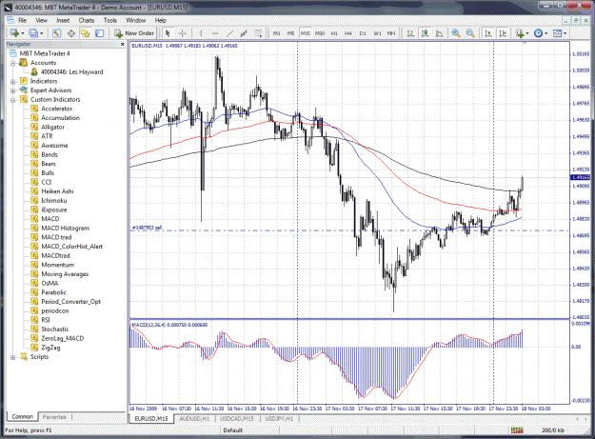Zoom in on the chart

(x=456, y=33)
